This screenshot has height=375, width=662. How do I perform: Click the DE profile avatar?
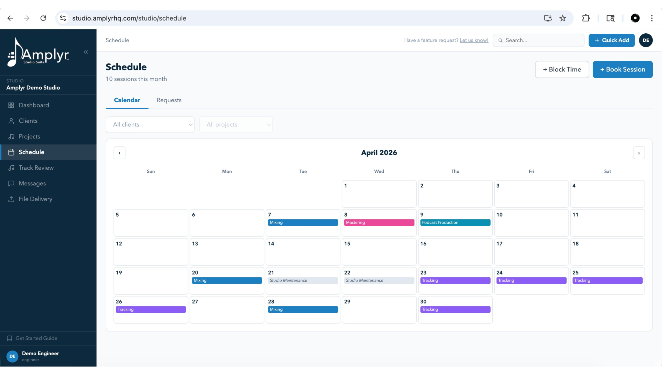point(646,40)
